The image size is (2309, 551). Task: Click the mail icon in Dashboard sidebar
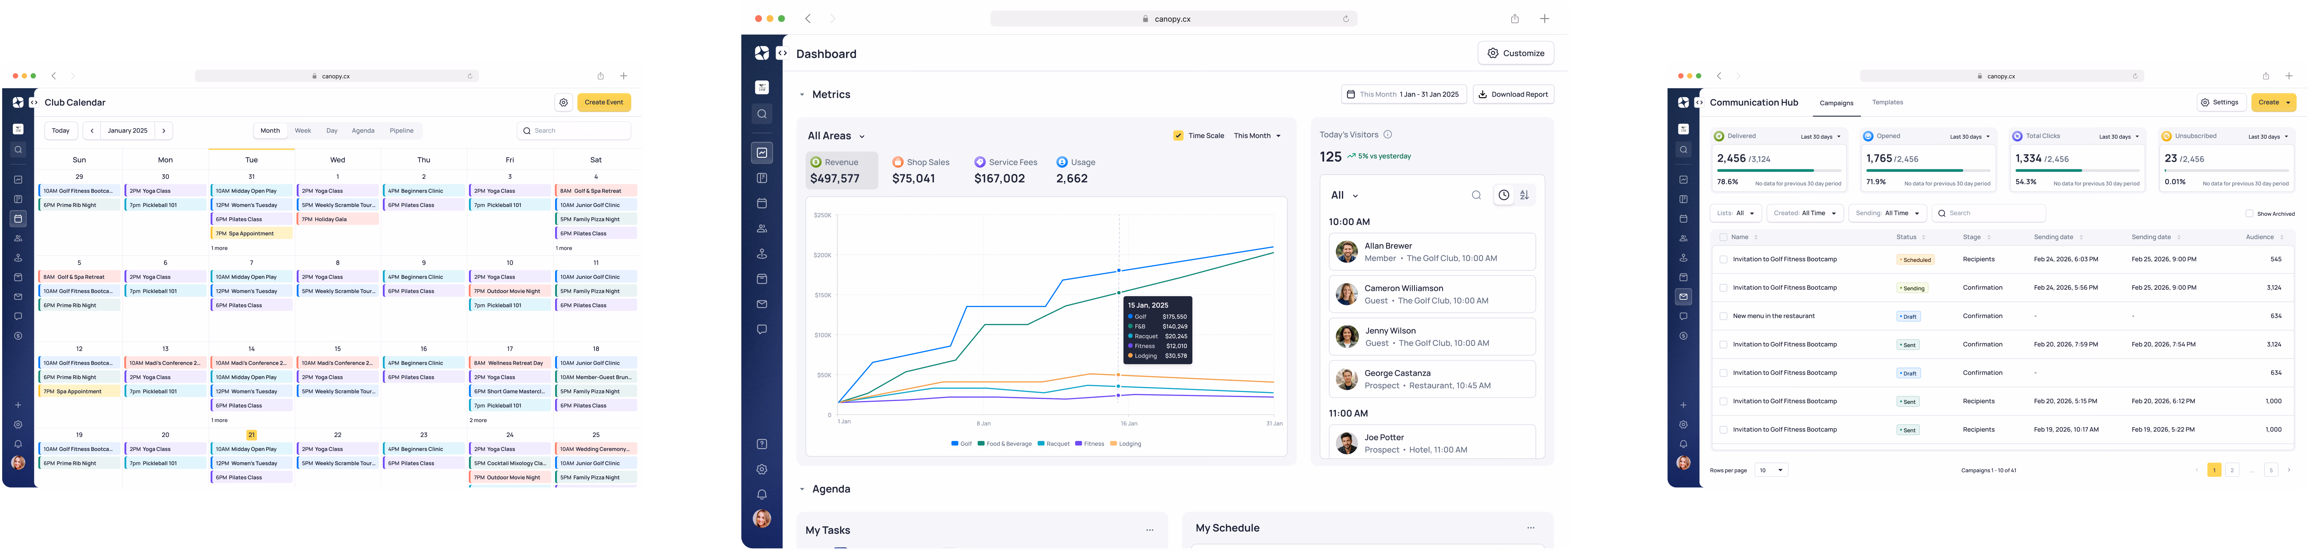click(762, 305)
